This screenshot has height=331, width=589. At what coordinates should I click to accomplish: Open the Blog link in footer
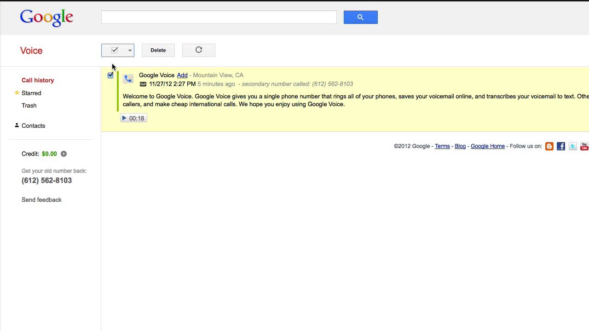[x=460, y=146]
